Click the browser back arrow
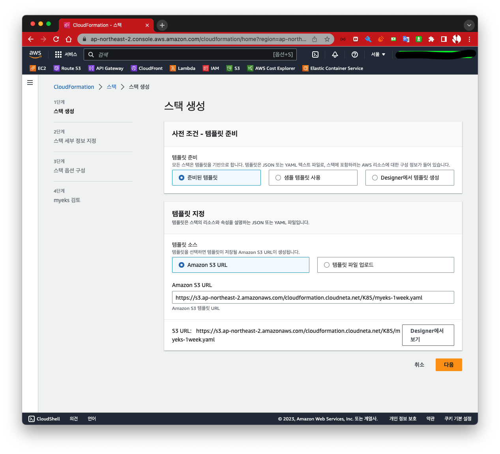500x454 pixels. pyautogui.click(x=31, y=39)
